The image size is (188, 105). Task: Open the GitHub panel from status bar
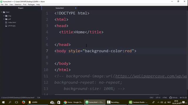coord(173,98)
